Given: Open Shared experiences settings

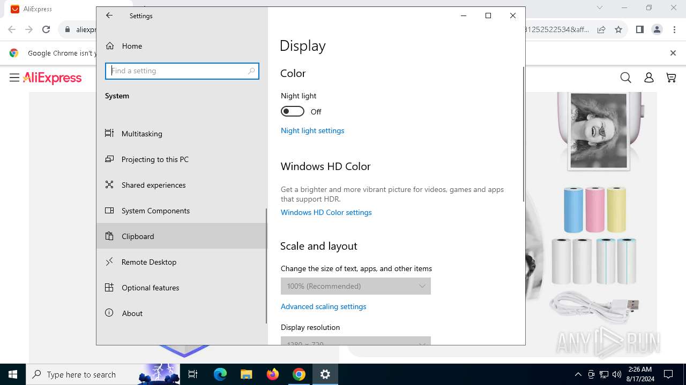Looking at the screenshot, I should (x=182, y=185).
